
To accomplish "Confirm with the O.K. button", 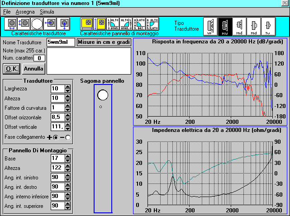I will (11, 69).
